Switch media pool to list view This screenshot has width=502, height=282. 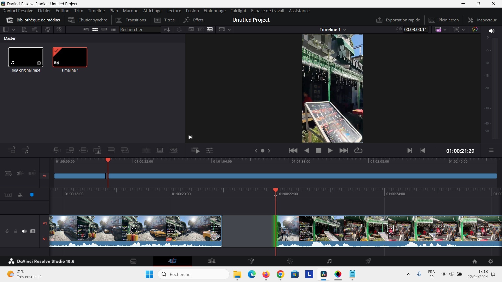pyautogui.click(x=113, y=30)
